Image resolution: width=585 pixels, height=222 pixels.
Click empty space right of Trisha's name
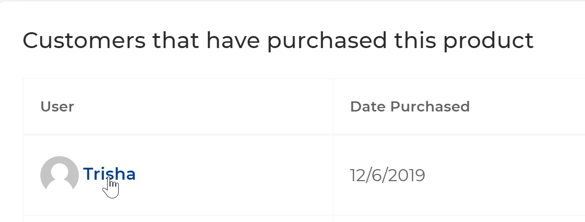pos(231,175)
